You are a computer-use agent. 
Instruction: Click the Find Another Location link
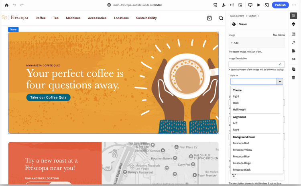(x=42, y=178)
